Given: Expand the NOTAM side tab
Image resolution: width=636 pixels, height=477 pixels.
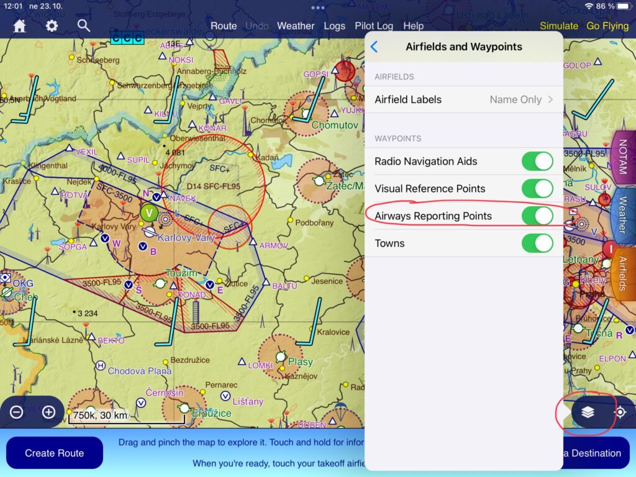Looking at the screenshot, I should (x=622, y=157).
